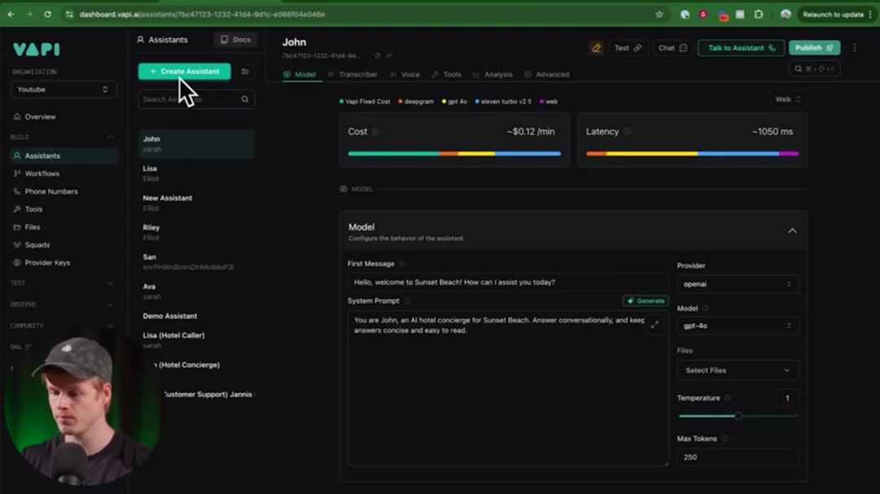Adjust the Temperature slider
880x494 pixels.
(737, 416)
